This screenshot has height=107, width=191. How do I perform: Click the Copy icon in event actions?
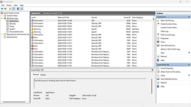[158, 75]
